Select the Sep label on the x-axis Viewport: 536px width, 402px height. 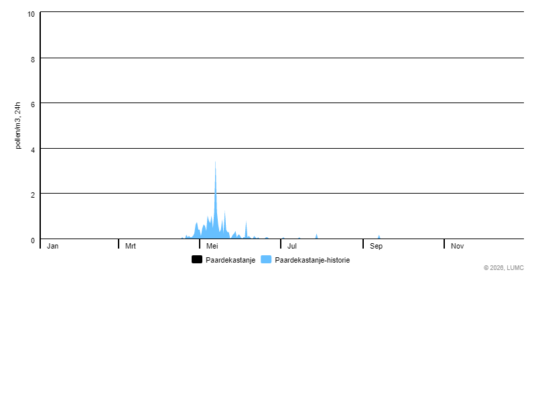(x=376, y=246)
